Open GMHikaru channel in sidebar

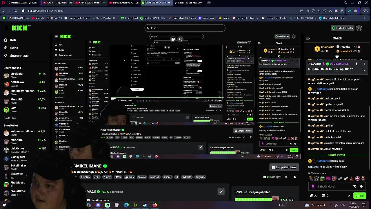[x=25, y=84]
